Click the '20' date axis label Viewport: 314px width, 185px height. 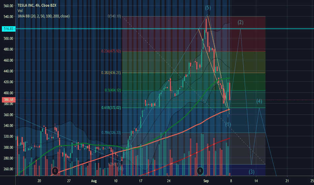click(39, 181)
